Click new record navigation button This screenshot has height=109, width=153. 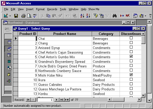tap(67, 100)
